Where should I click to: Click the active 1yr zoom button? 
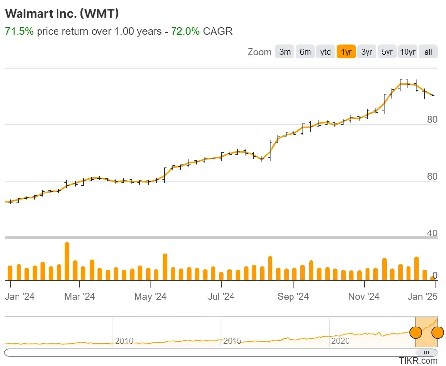(x=346, y=51)
